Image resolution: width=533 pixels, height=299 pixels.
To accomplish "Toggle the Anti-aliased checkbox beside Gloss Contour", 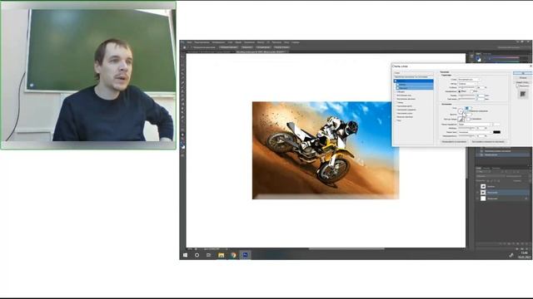I will [x=468, y=119].
